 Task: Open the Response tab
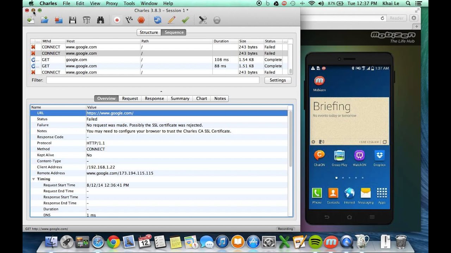154,98
